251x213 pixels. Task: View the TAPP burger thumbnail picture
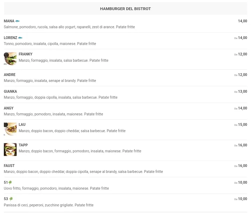(10, 149)
